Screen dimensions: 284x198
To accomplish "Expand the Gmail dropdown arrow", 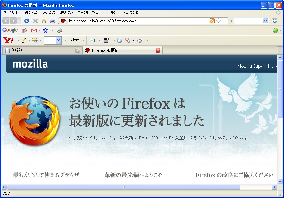I will coord(40,30).
